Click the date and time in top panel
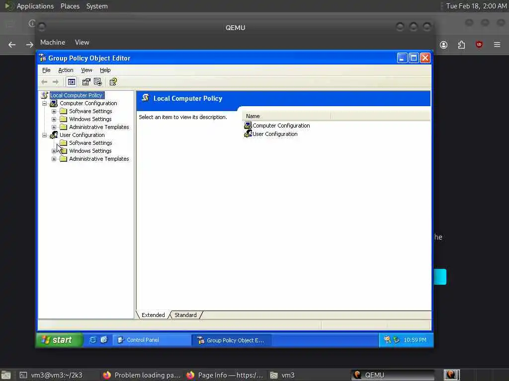This screenshot has width=509, height=381. pos(476,6)
